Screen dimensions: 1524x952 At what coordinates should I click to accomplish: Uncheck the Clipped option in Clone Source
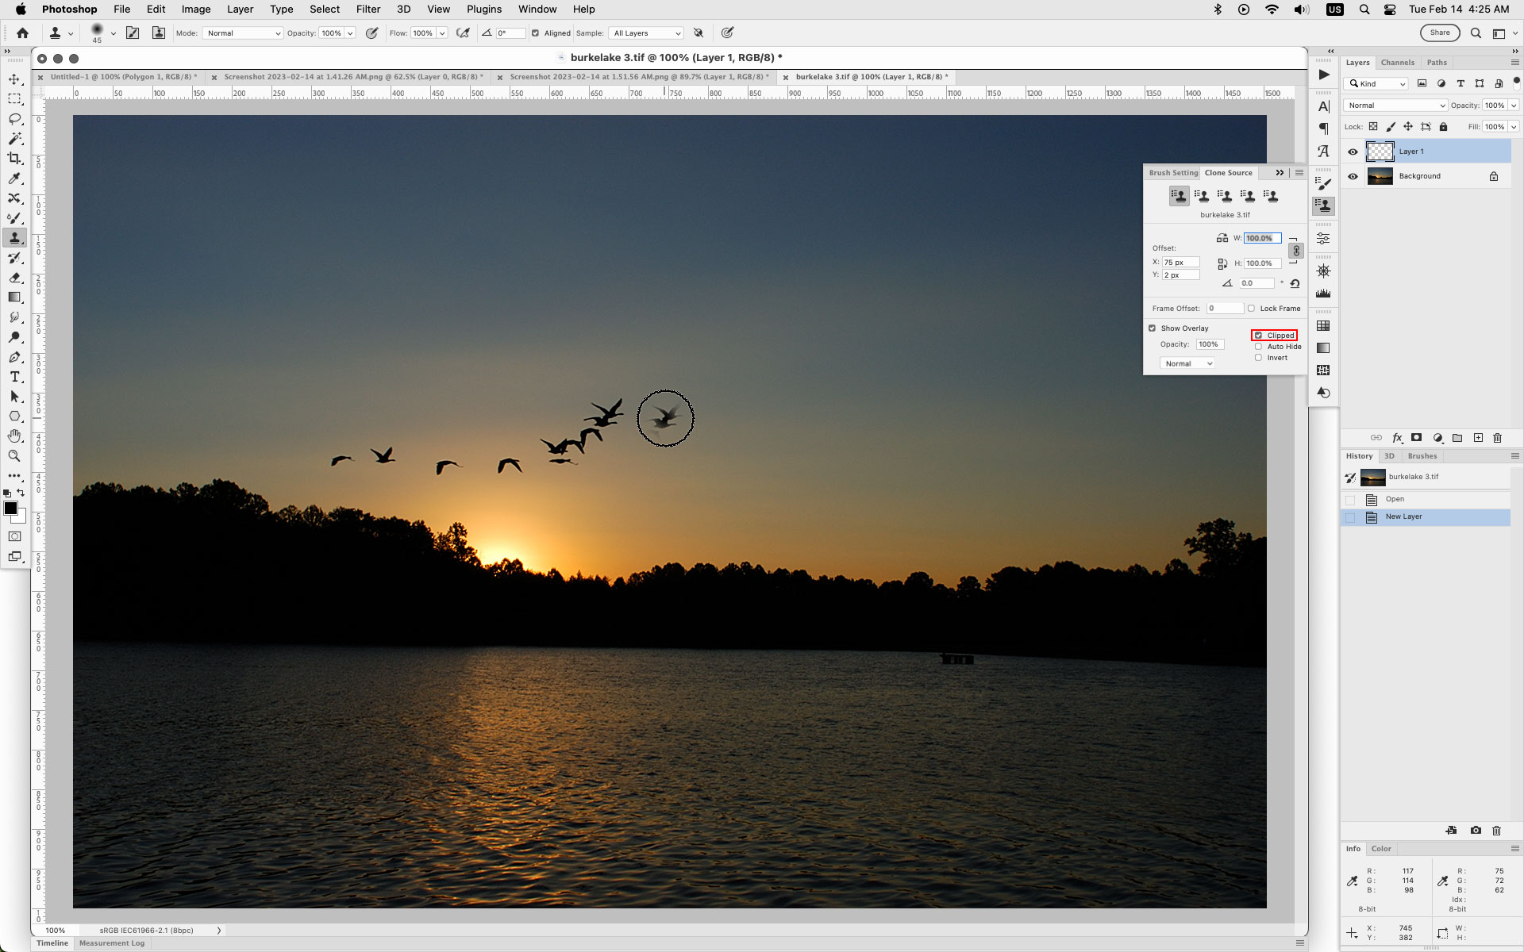(1258, 335)
